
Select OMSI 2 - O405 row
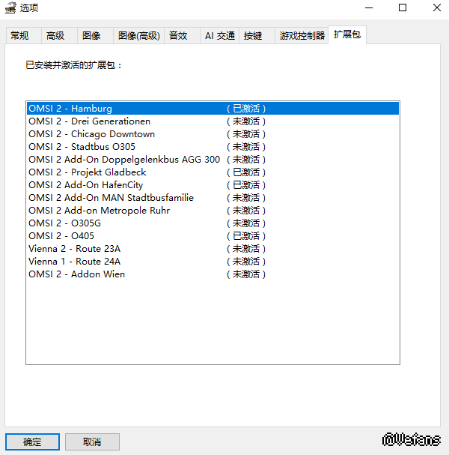tap(213, 236)
